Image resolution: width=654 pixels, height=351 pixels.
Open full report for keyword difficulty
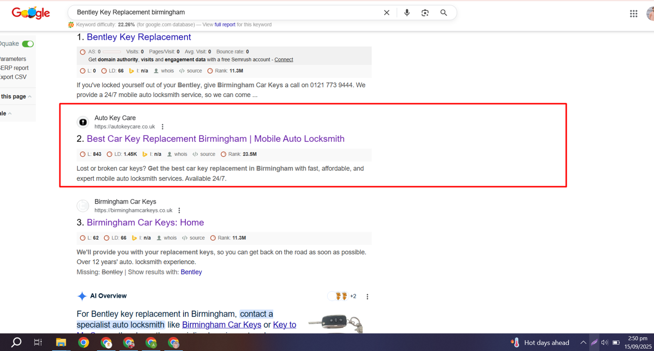click(225, 24)
